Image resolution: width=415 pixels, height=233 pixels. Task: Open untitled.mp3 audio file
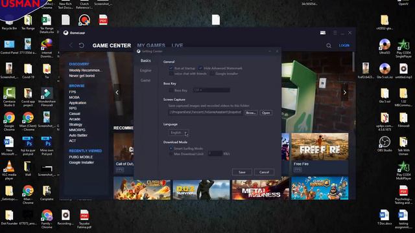point(403,71)
